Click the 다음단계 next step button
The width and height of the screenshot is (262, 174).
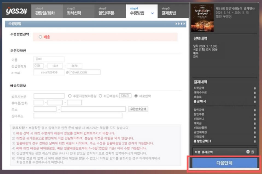[224, 163]
